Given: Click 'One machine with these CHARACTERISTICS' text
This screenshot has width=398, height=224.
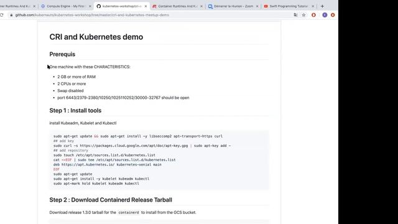Looking at the screenshot, I should [x=90, y=67].
